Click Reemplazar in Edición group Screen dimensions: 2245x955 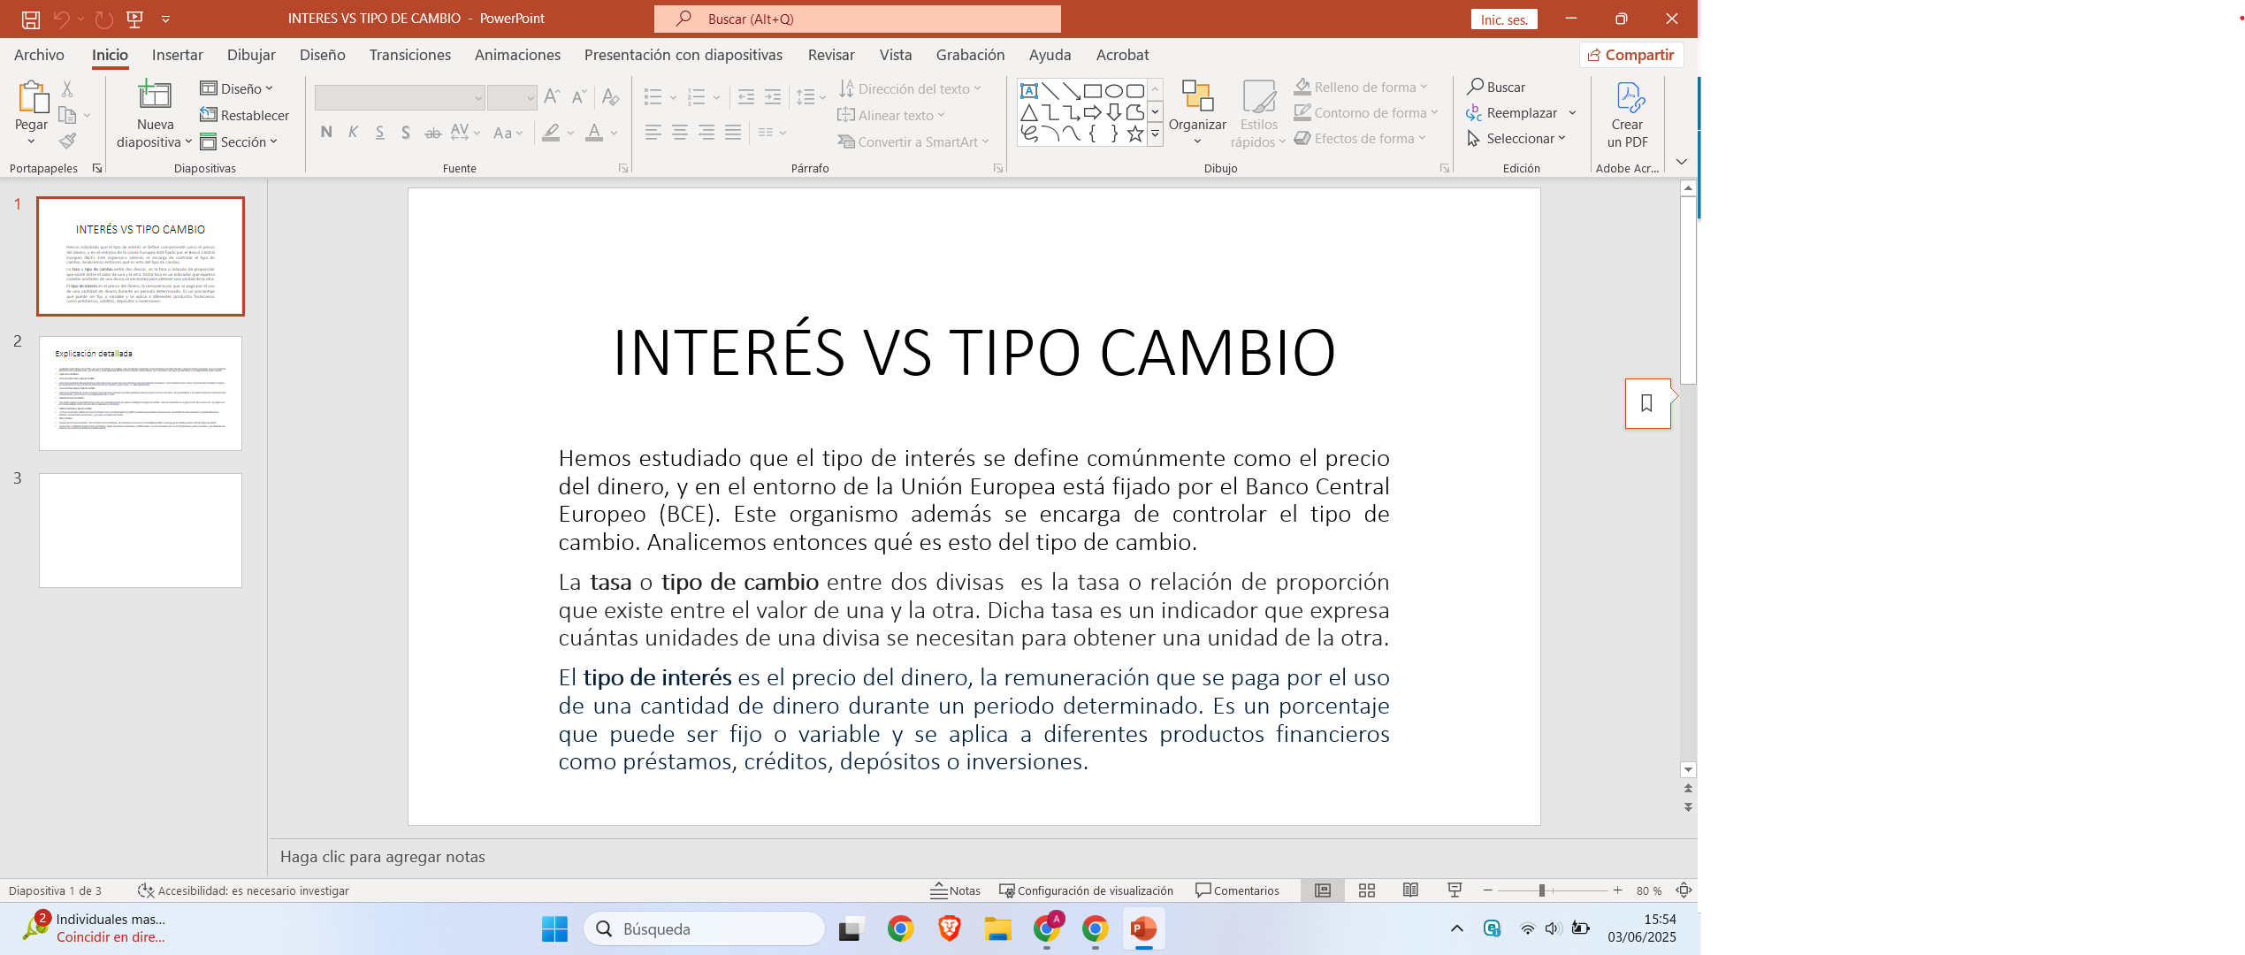pos(1513,112)
